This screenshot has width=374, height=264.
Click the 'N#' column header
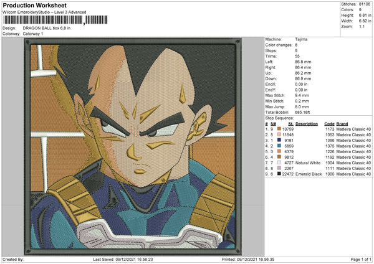(x=273, y=124)
